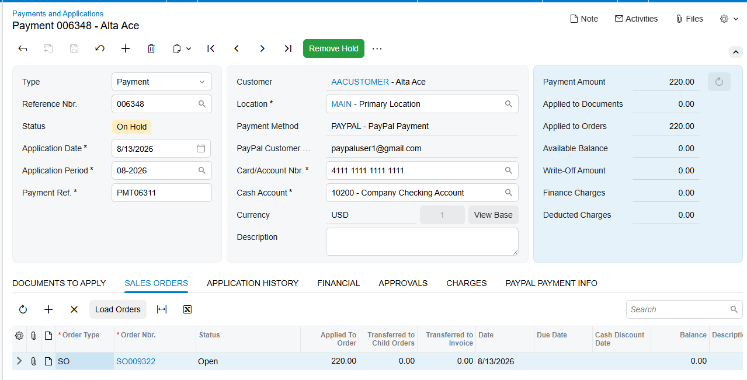Viewport: 747px width, 380px height.
Task: Click the back arrow toolbar icon
Action: 23,48
